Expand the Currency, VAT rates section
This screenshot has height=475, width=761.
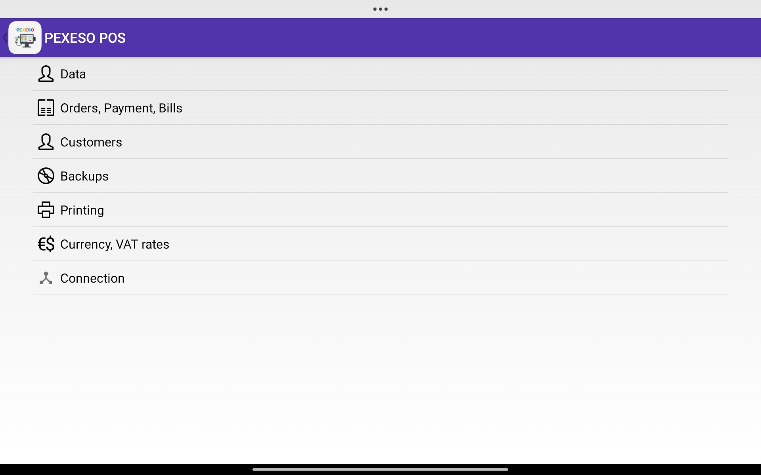point(115,244)
